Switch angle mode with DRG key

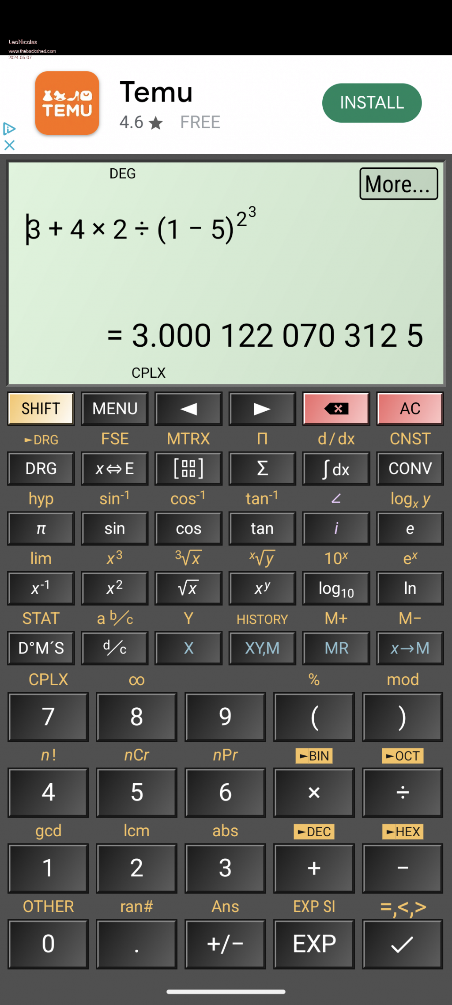click(41, 469)
